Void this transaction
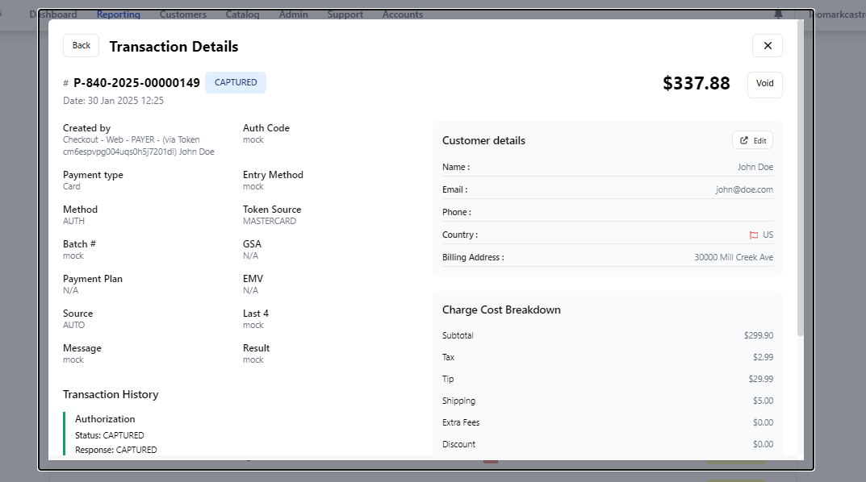 click(764, 84)
